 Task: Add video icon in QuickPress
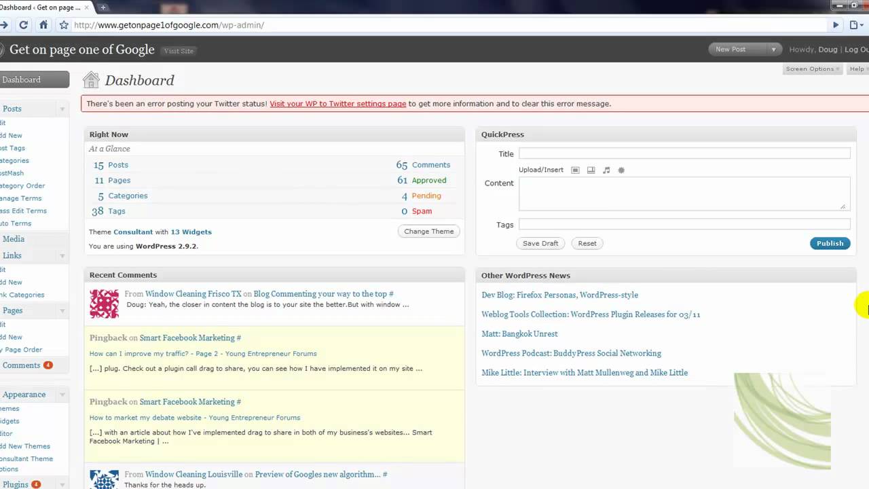click(x=591, y=170)
